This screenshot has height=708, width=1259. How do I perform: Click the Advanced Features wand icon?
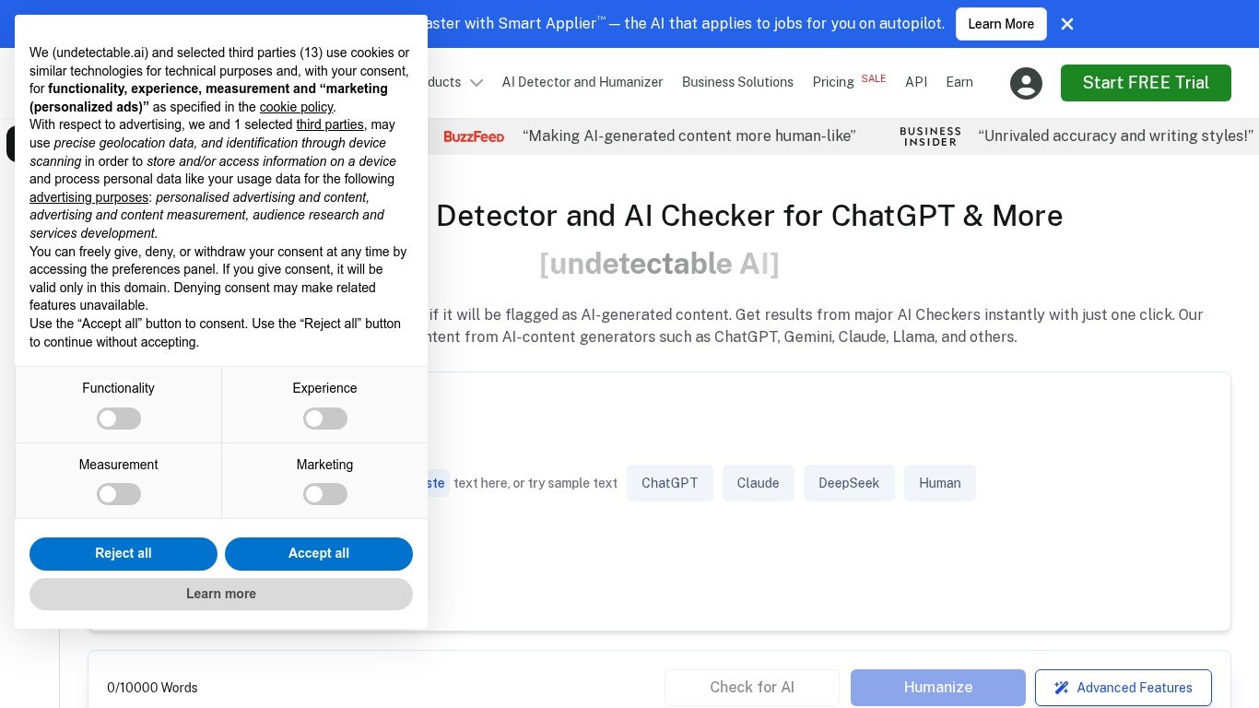[1062, 688]
